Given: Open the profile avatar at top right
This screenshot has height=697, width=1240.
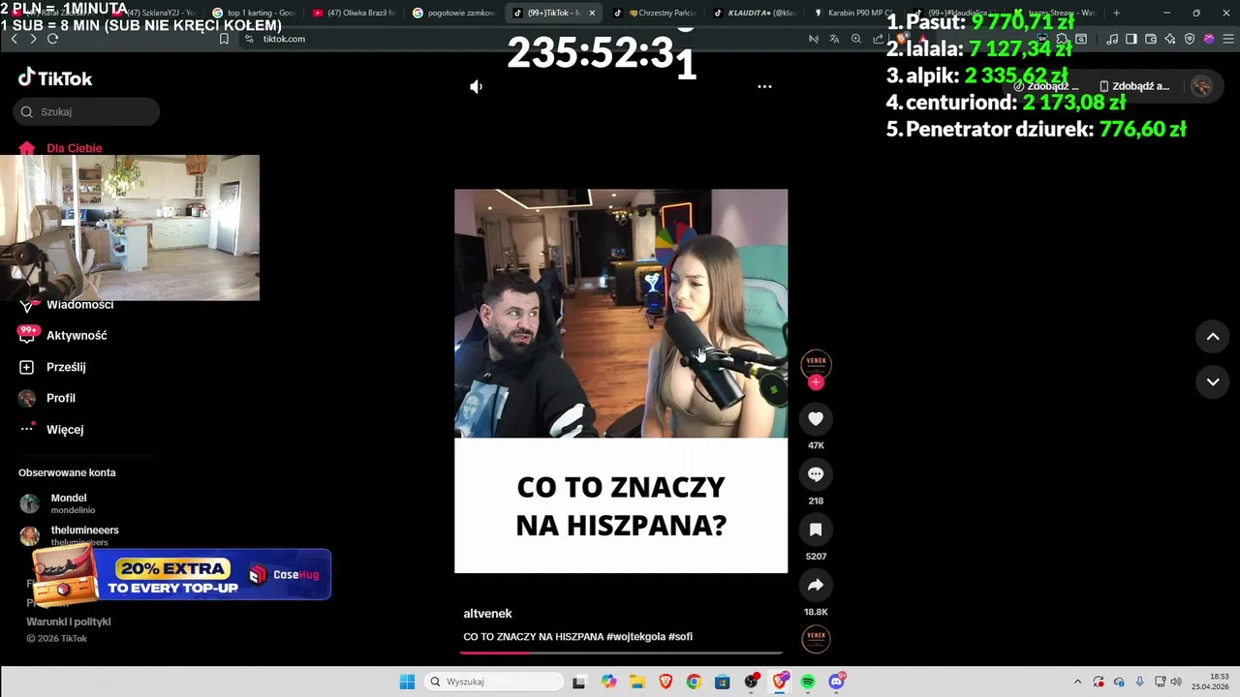Looking at the screenshot, I should pyautogui.click(x=1201, y=86).
